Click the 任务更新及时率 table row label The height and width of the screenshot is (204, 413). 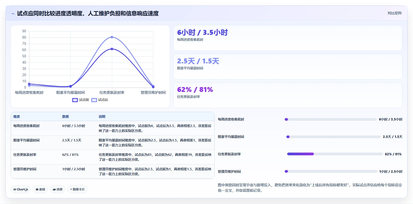(25, 155)
